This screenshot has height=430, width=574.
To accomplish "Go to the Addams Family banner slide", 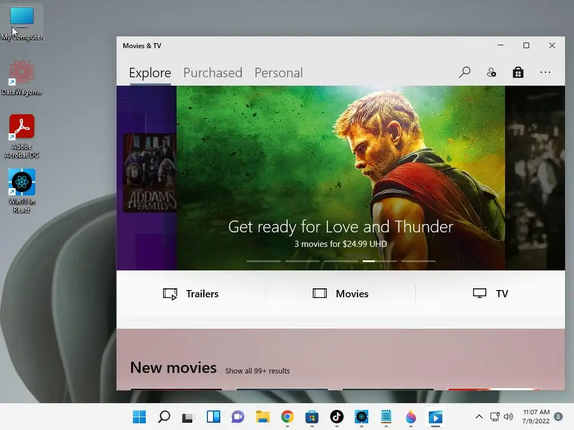I will point(146,177).
